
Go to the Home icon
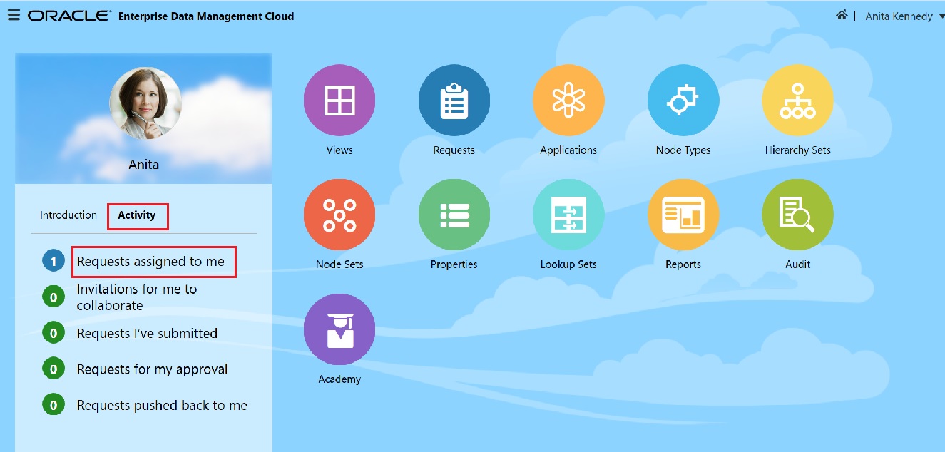842,15
